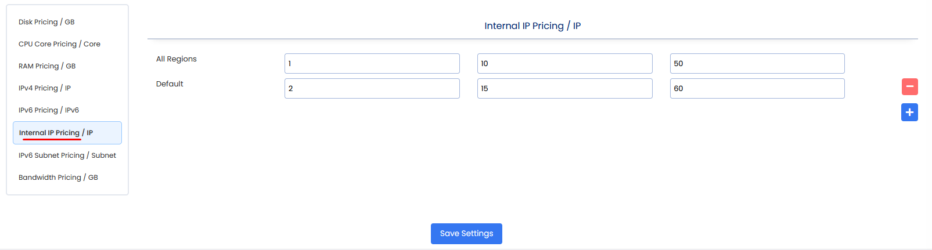Edit All Regions field containing 50
Viewport: 932px width, 250px height.
click(x=757, y=64)
